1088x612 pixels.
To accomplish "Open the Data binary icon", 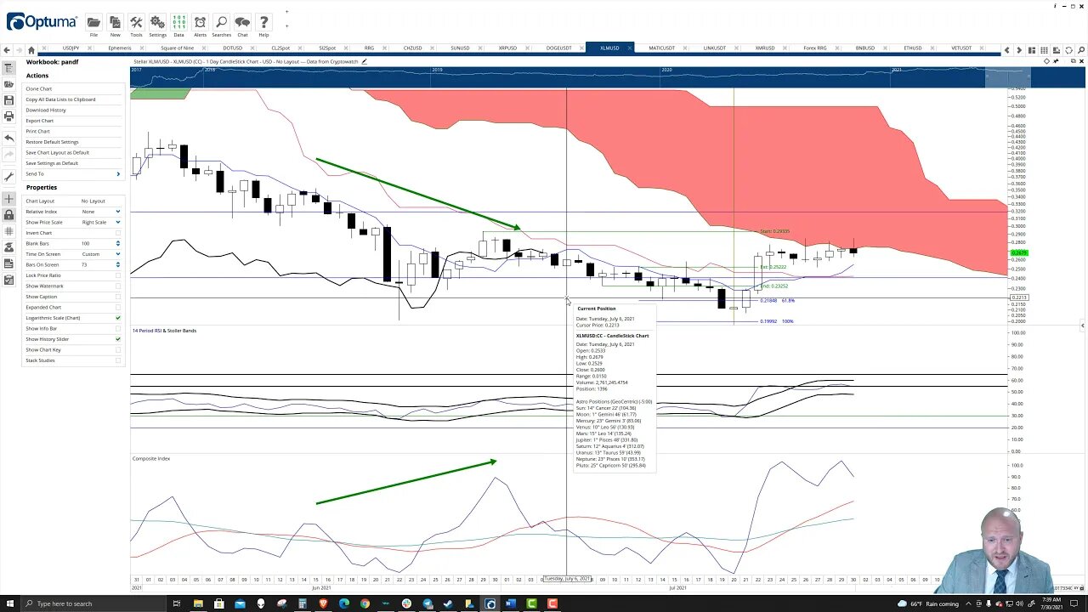I will pyautogui.click(x=178, y=22).
